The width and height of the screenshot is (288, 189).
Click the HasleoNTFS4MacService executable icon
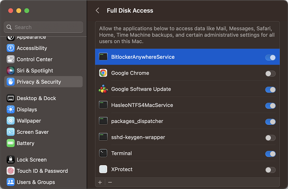coord(103,105)
